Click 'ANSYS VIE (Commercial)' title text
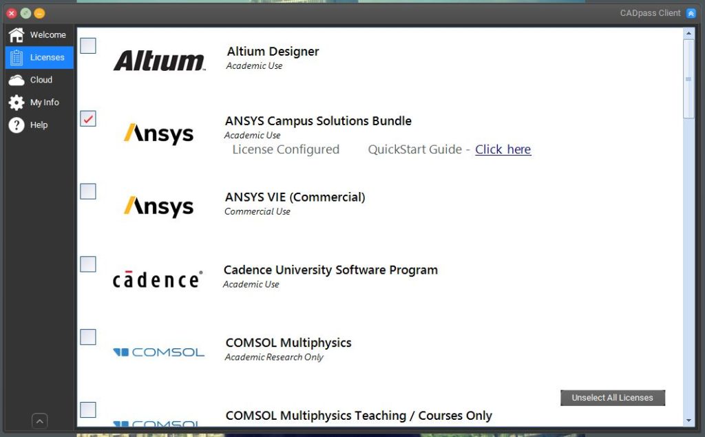The height and width of the screenshot is (437, 705). pyautogui.click(x=295, y=198)
